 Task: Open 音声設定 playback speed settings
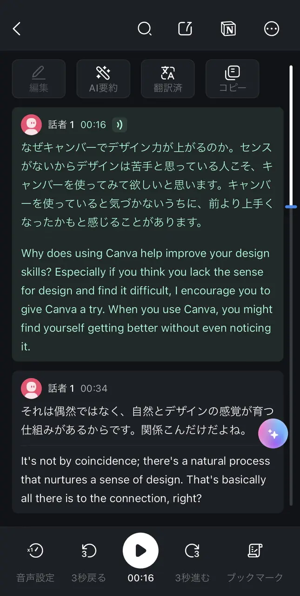click(35, 562)
